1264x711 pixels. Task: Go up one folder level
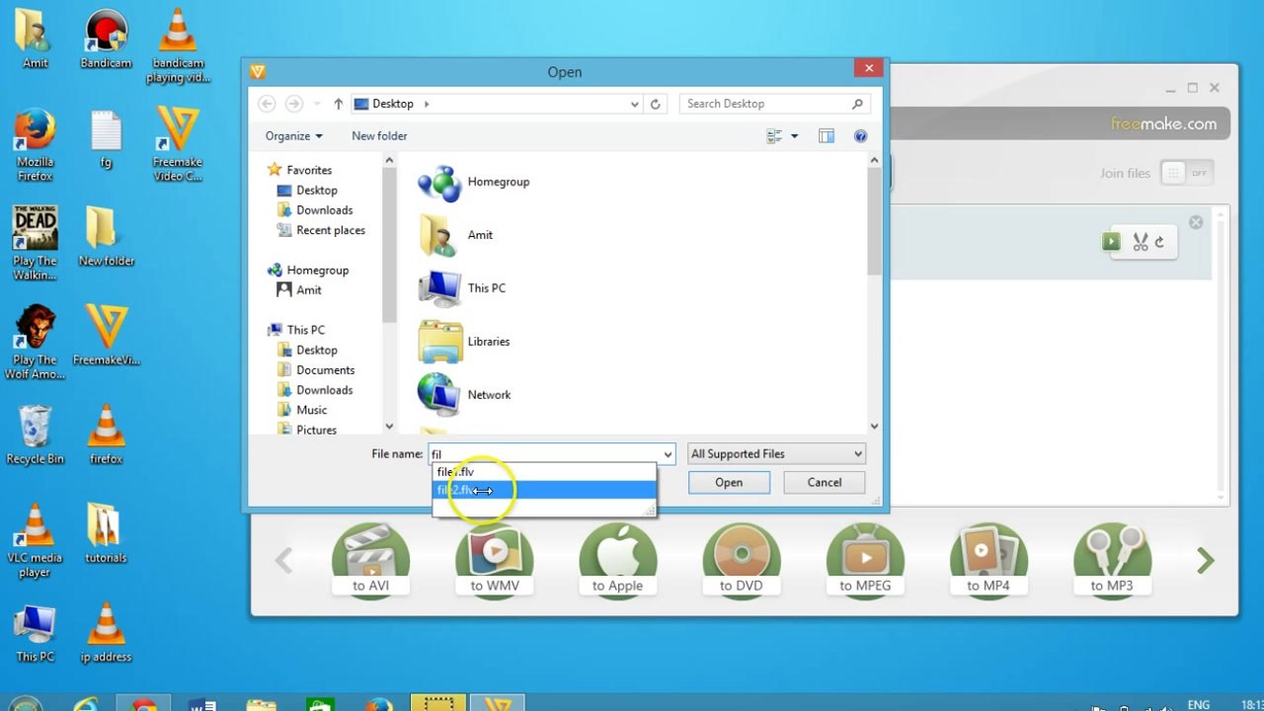(x=339, y=104)
